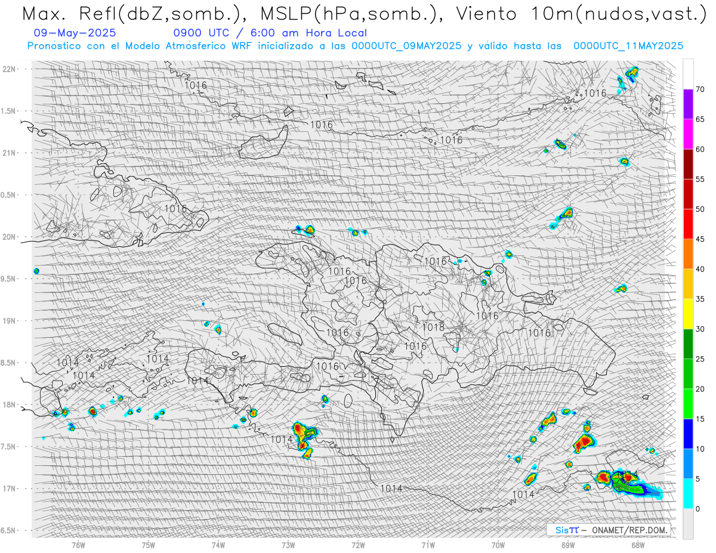Select the colorbar value label '35'
This screenshot has height=553, width=716.
click(x=700, y=299)
